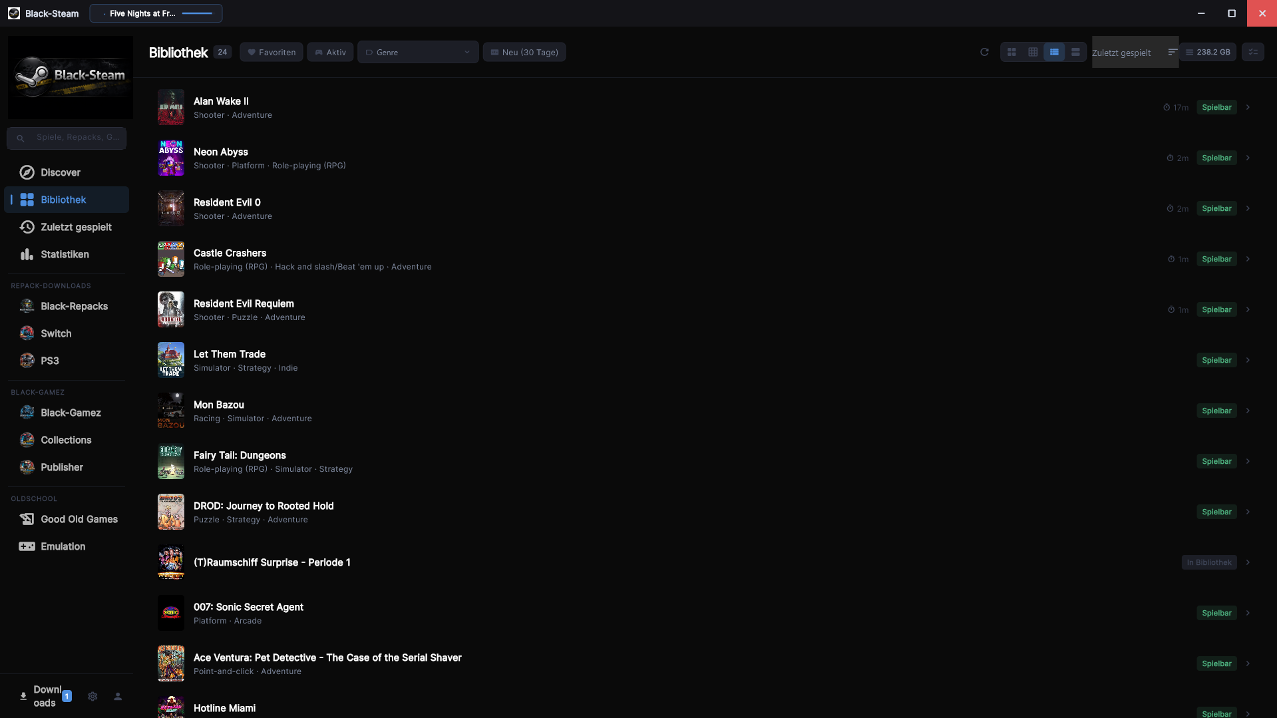Expand the (T)Raumschiff Surprise row chevron
The height and width of the screenshot is (718, 1277).
(1248, 562)
